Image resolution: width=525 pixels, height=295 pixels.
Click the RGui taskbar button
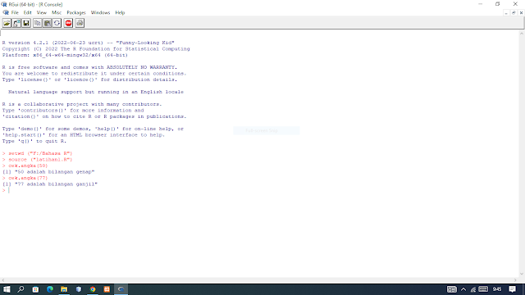coord(121,289)
